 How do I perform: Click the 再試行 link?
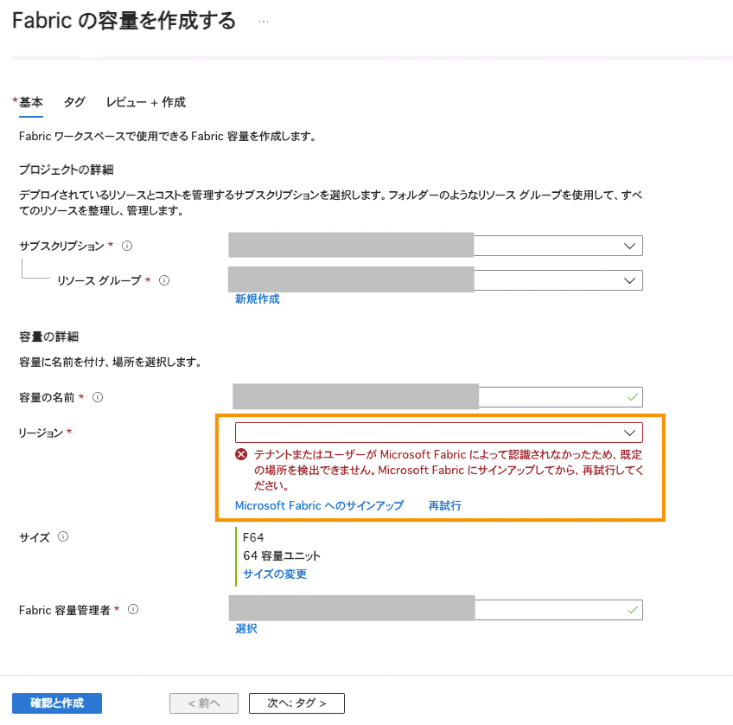click(x=444, y=505)
